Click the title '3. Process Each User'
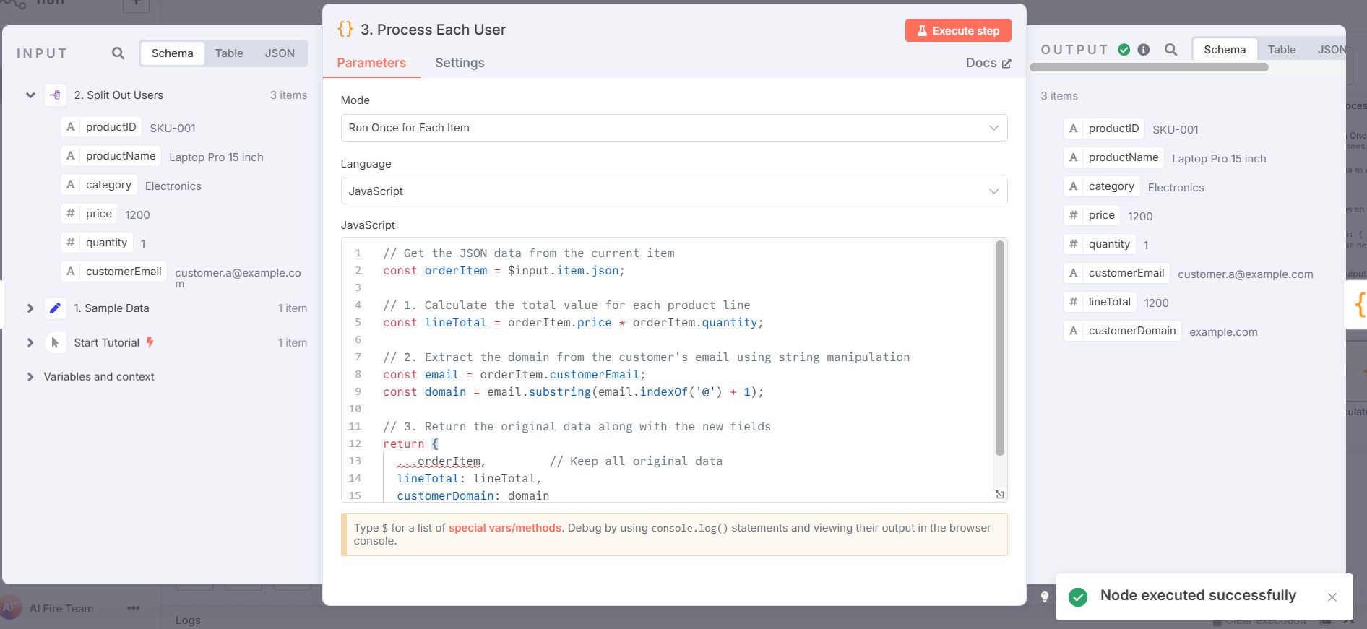The height and width of the screenshot is (629, 1367). pyautogui.click(x=433, y=30)
